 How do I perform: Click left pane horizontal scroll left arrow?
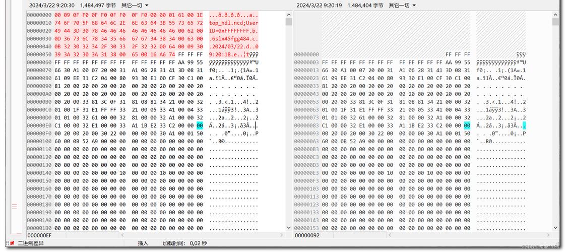pos(122,235)
